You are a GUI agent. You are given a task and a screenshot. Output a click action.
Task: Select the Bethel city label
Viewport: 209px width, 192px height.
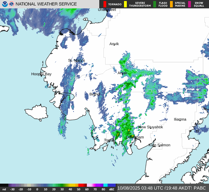point(92,94)
